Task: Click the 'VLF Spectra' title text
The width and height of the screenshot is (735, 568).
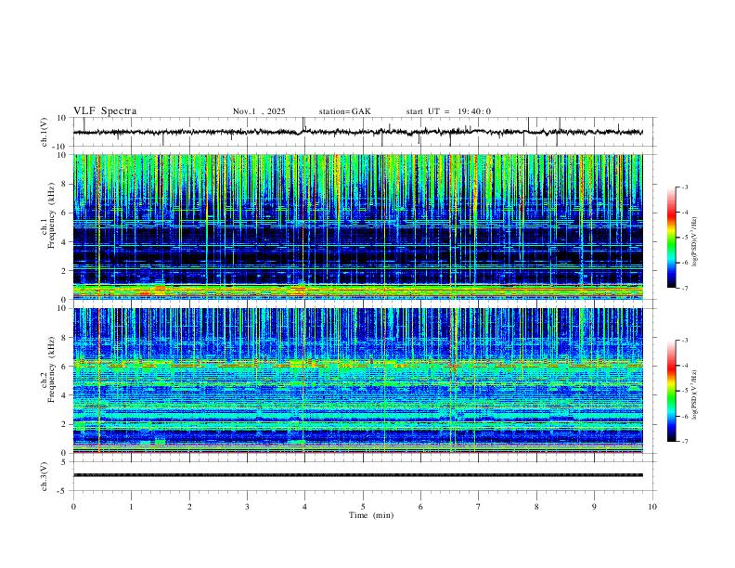Action: [x=105, y=111]
